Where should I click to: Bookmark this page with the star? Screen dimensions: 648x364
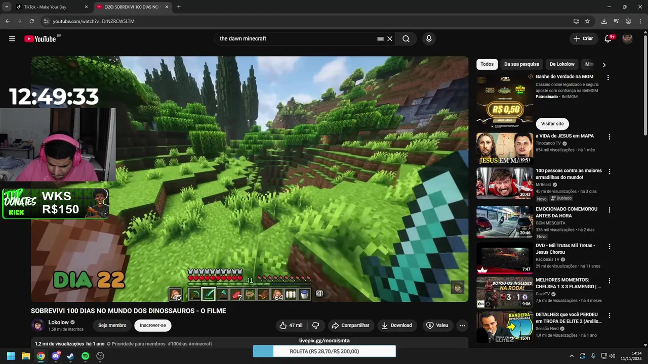[587, 21]
